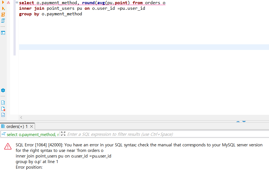Click 'from' keyword on first query line
The image size is (269, 177).
tap(138, 3)
